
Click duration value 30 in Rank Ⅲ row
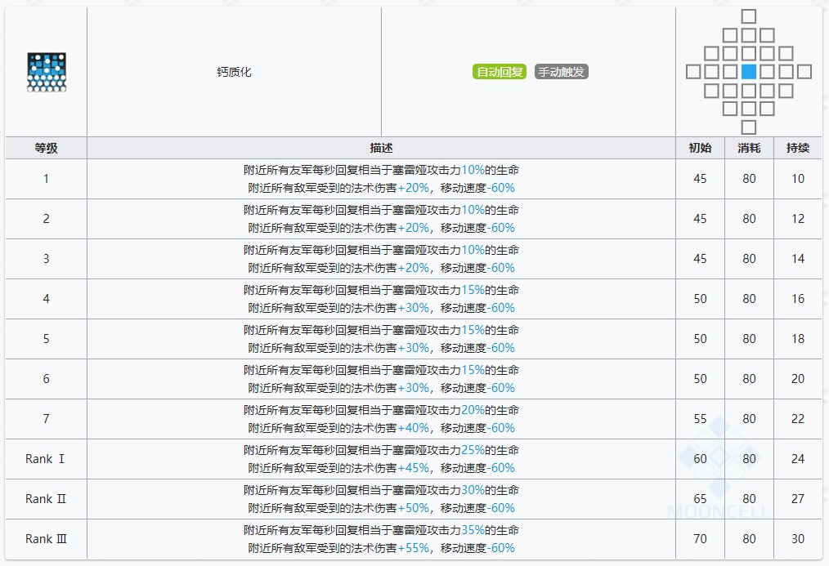pos(798,539)
